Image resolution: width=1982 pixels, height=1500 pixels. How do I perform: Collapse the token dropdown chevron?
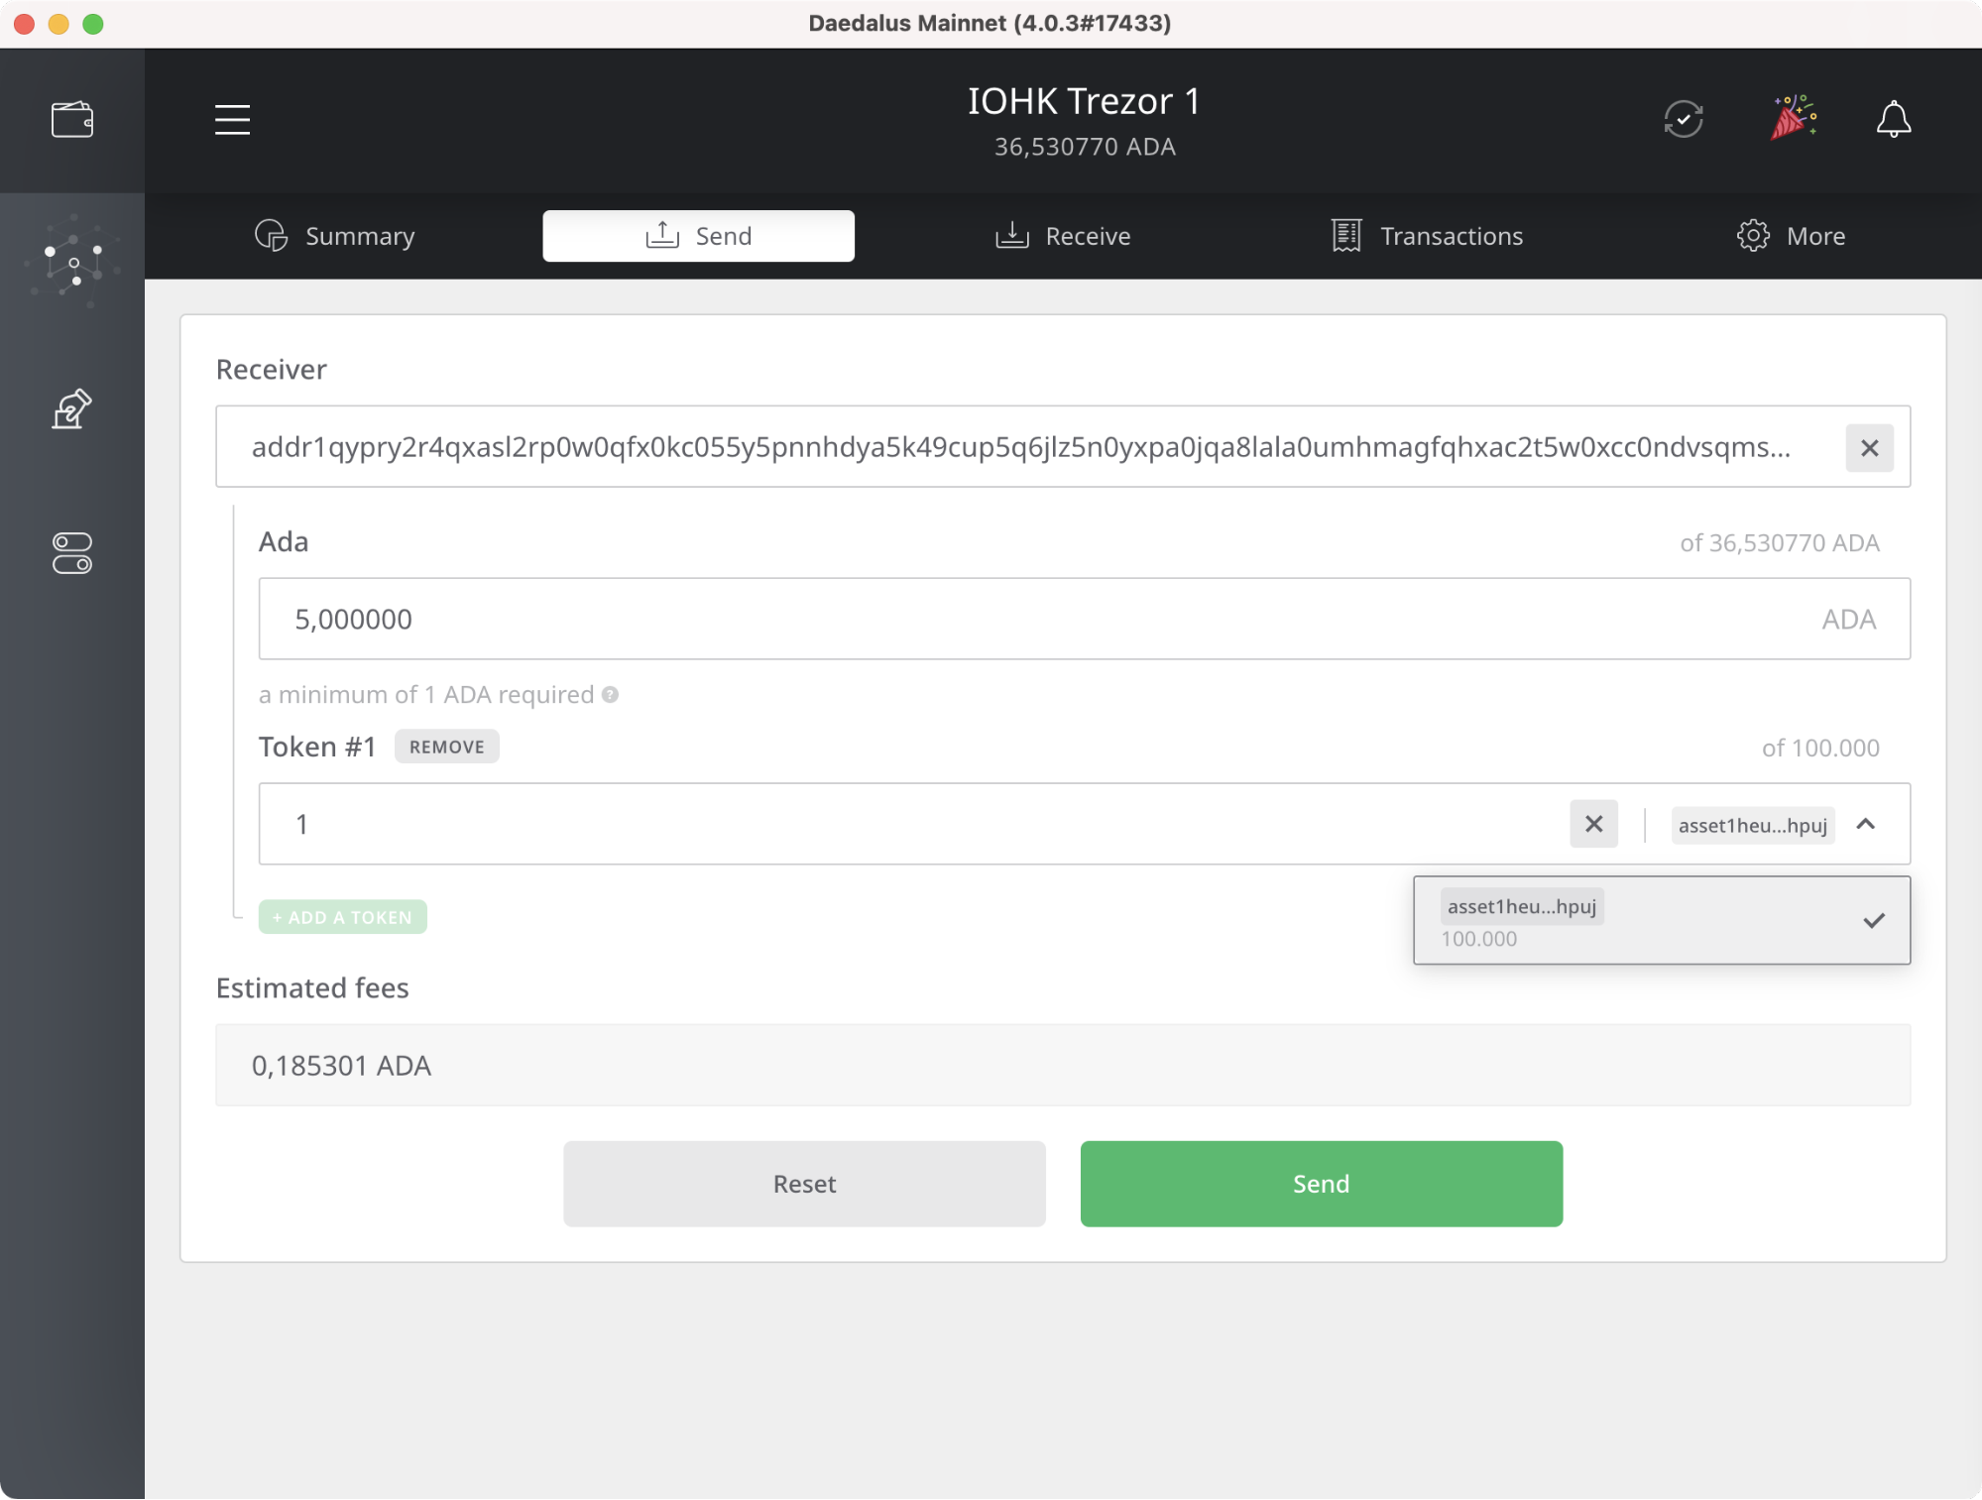tap(1866, 824)
